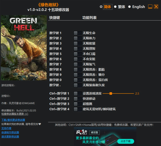Click the 数字键 1 hotkey label
This screenshot has width=161, height=146.
click(55, 33)
